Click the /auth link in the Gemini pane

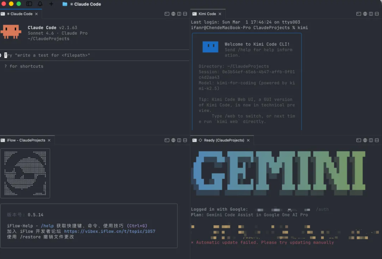[x=322, y=209]
